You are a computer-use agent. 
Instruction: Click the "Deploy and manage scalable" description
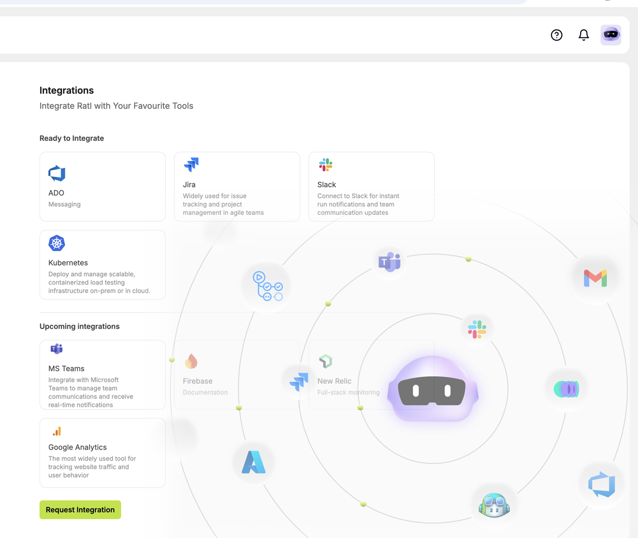coord(99,282)
